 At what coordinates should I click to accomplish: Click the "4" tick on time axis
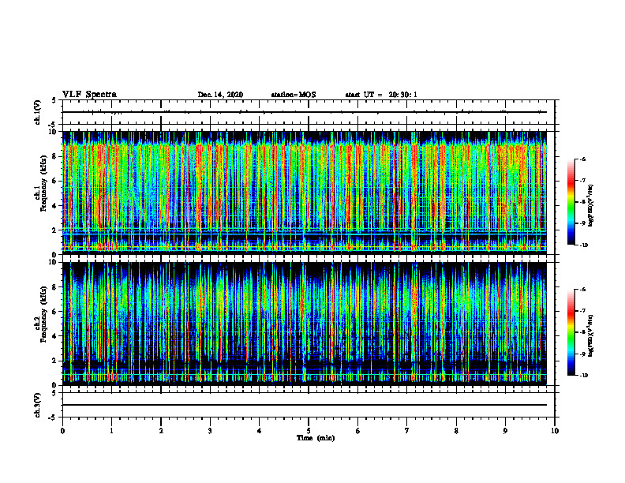[260, 431]
